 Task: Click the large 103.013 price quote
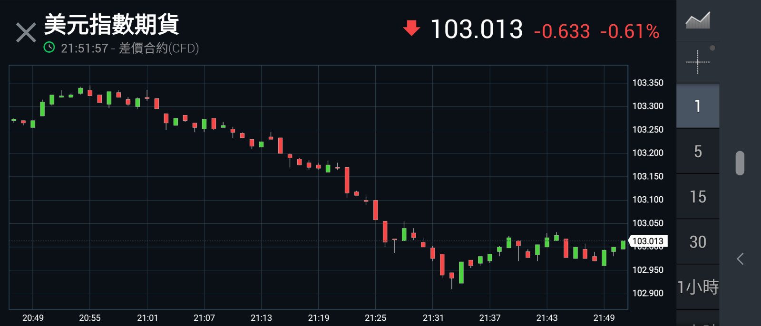coord(476,29)
